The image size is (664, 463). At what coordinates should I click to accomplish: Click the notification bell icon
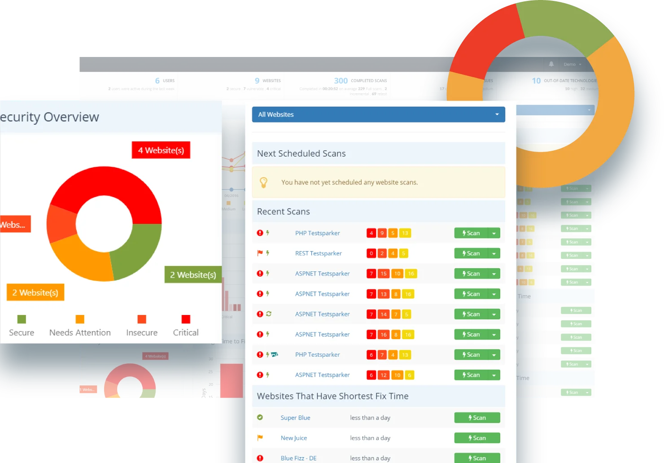pyautogui.click(x=551, y=64)
